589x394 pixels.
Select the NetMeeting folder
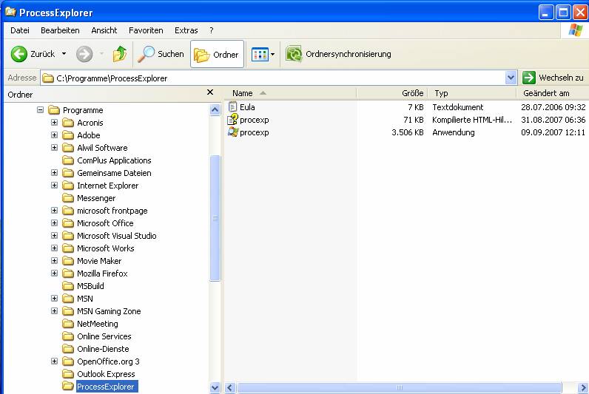(x=97, y=324)
